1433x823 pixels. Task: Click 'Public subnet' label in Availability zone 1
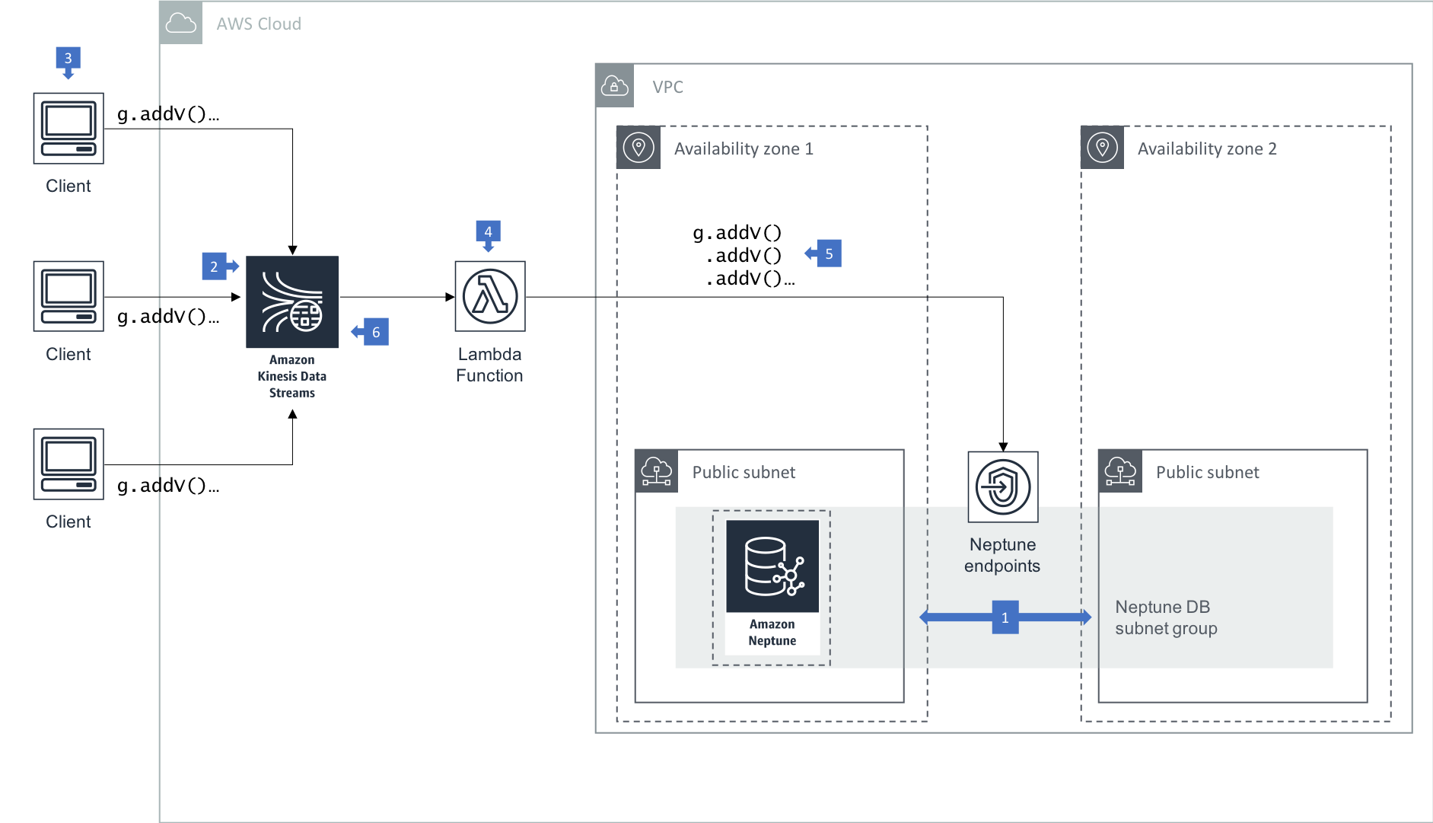pos(744,472)
